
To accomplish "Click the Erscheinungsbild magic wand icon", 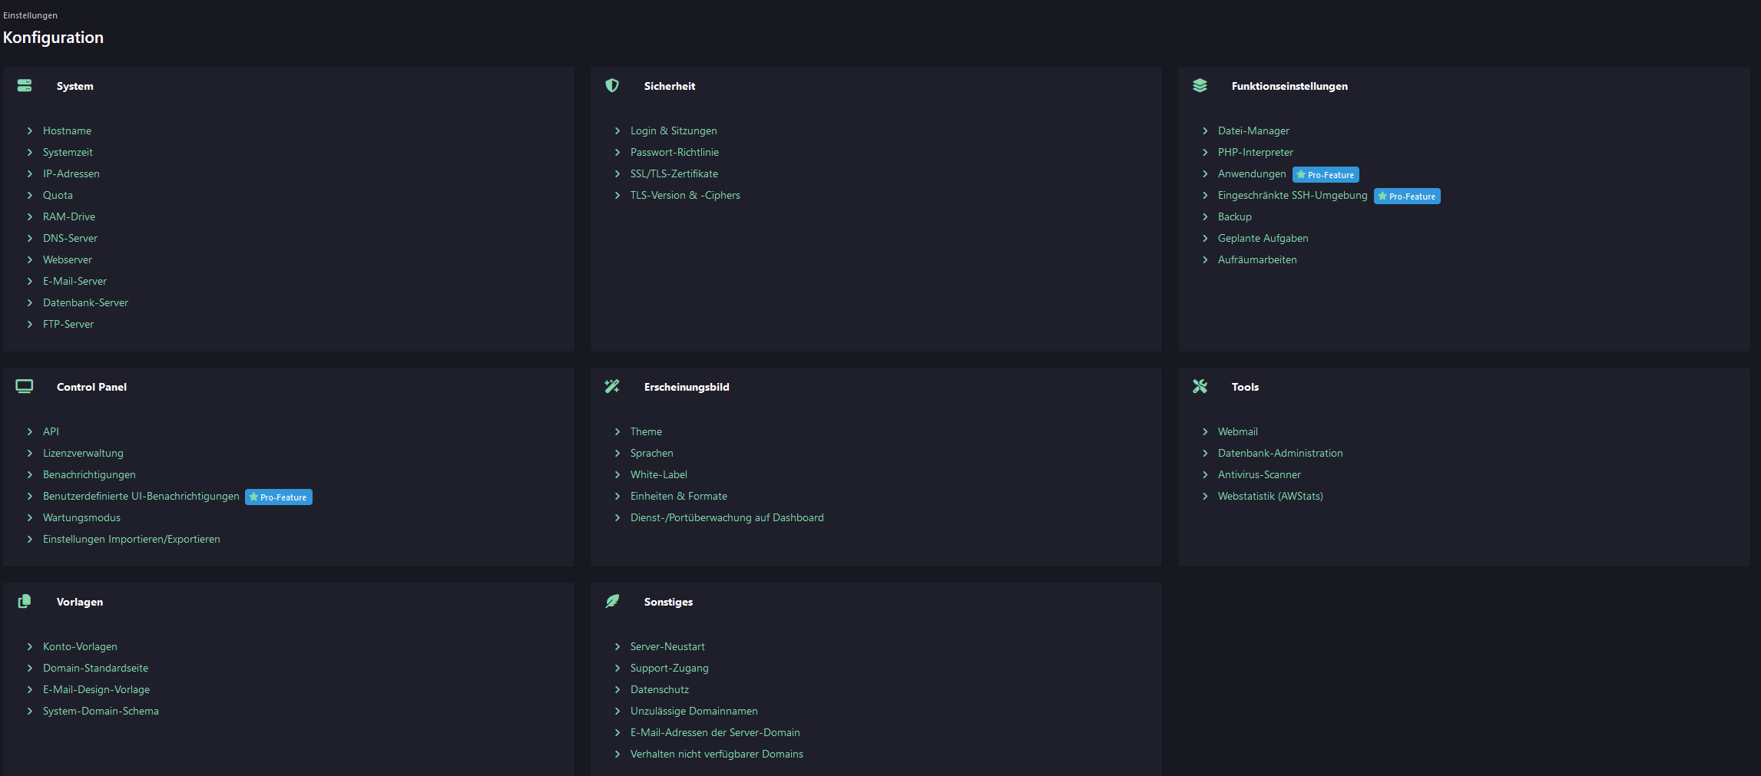I will click(x=612, y=386).
